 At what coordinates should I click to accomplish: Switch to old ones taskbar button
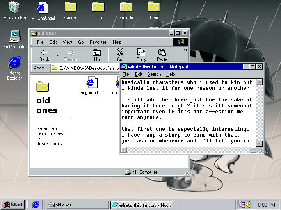pyautogui.click(x=77, y=205)
